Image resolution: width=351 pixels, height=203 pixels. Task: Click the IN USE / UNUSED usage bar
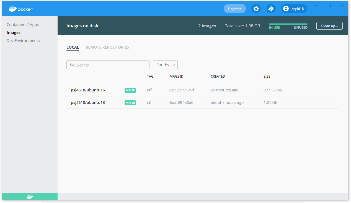click(288, 24)
